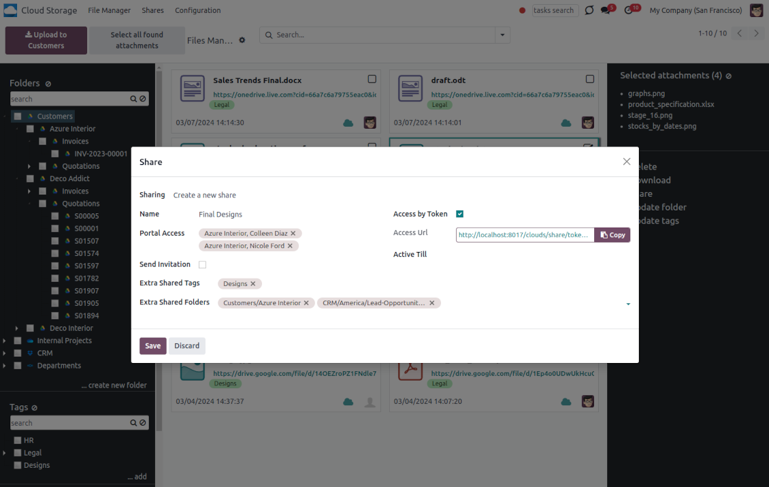
Task: Toggle the Access by Token checkbox
Action: (x=460, y=214)
